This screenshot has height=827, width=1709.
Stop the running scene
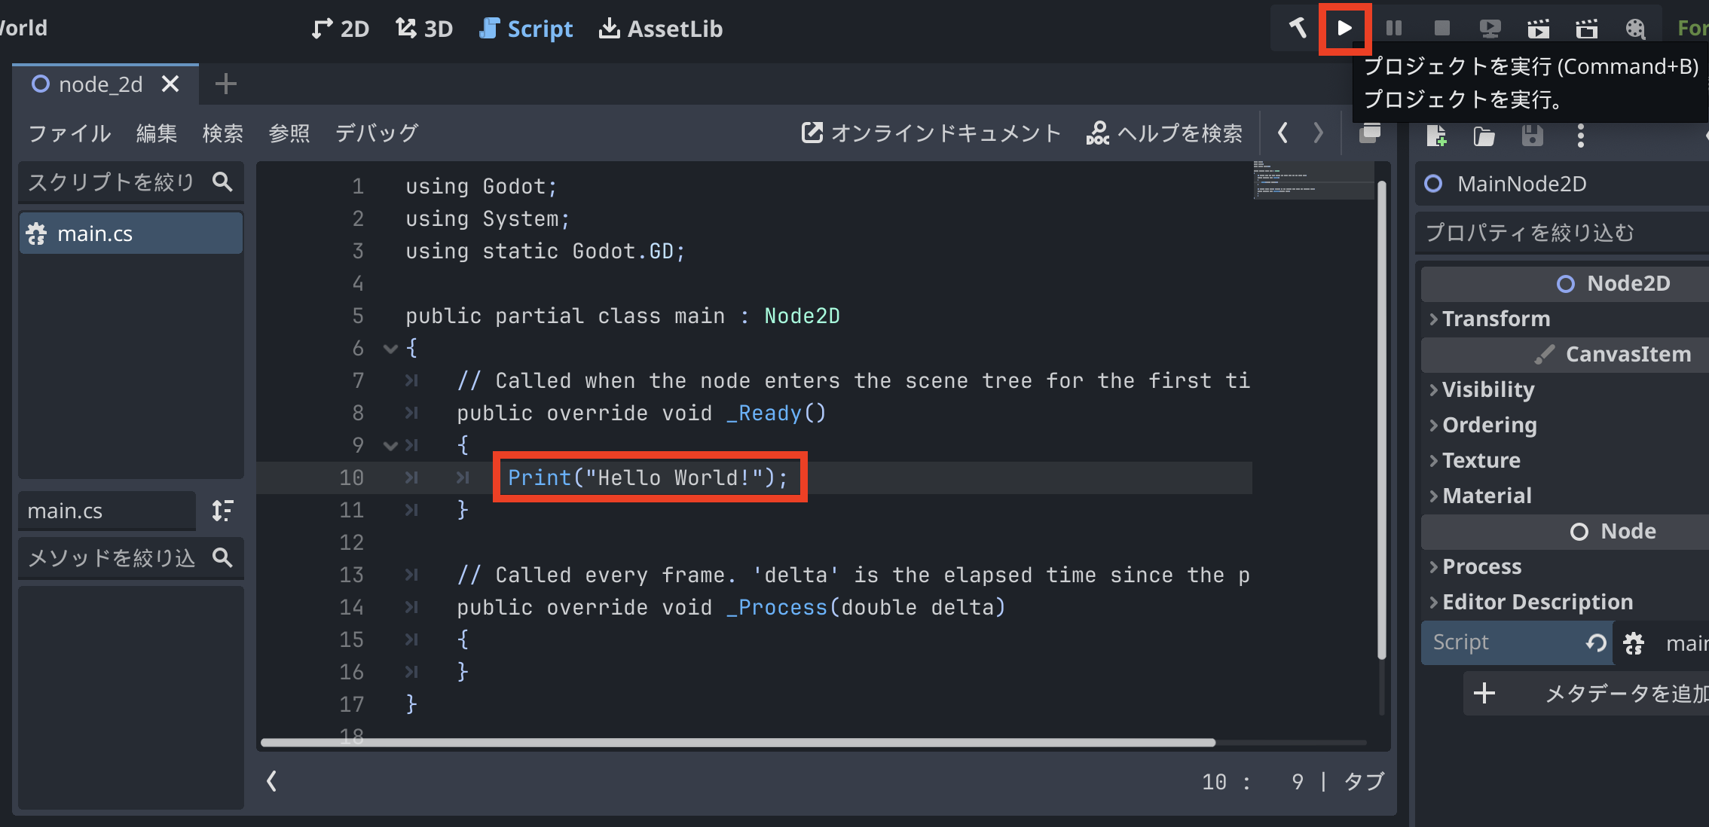tap(1441, 28)
